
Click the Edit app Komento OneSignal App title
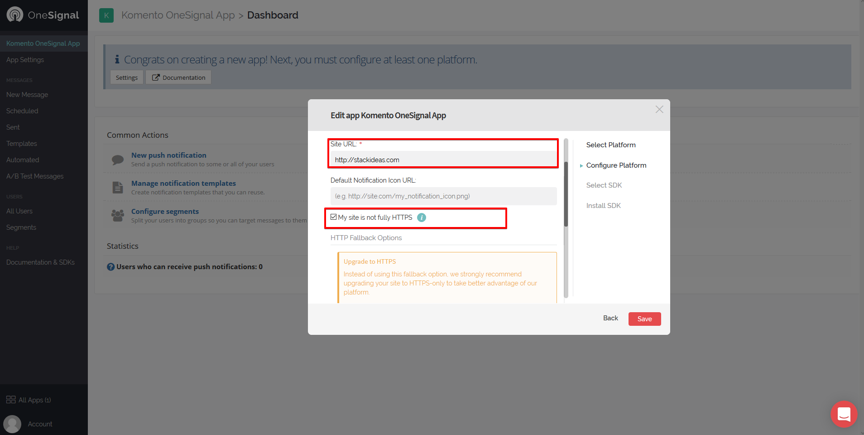click(388, 116)
